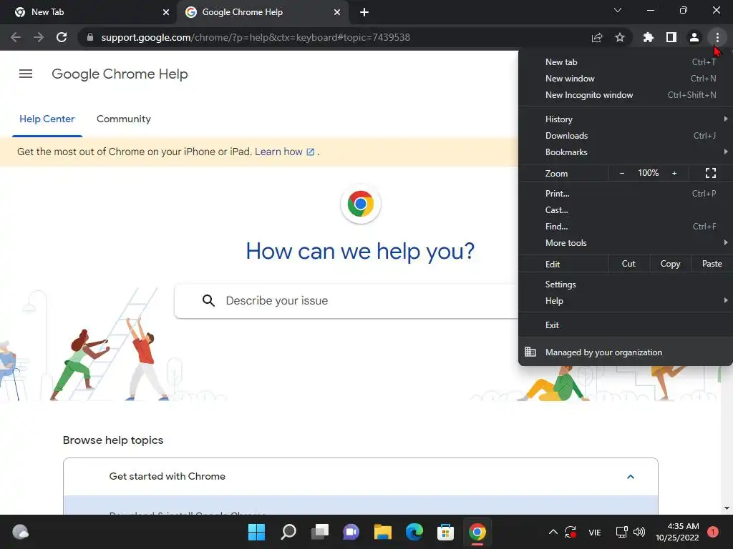Open File Explorer from taskbar
This screenshot has width=733, height=549.
383,532
